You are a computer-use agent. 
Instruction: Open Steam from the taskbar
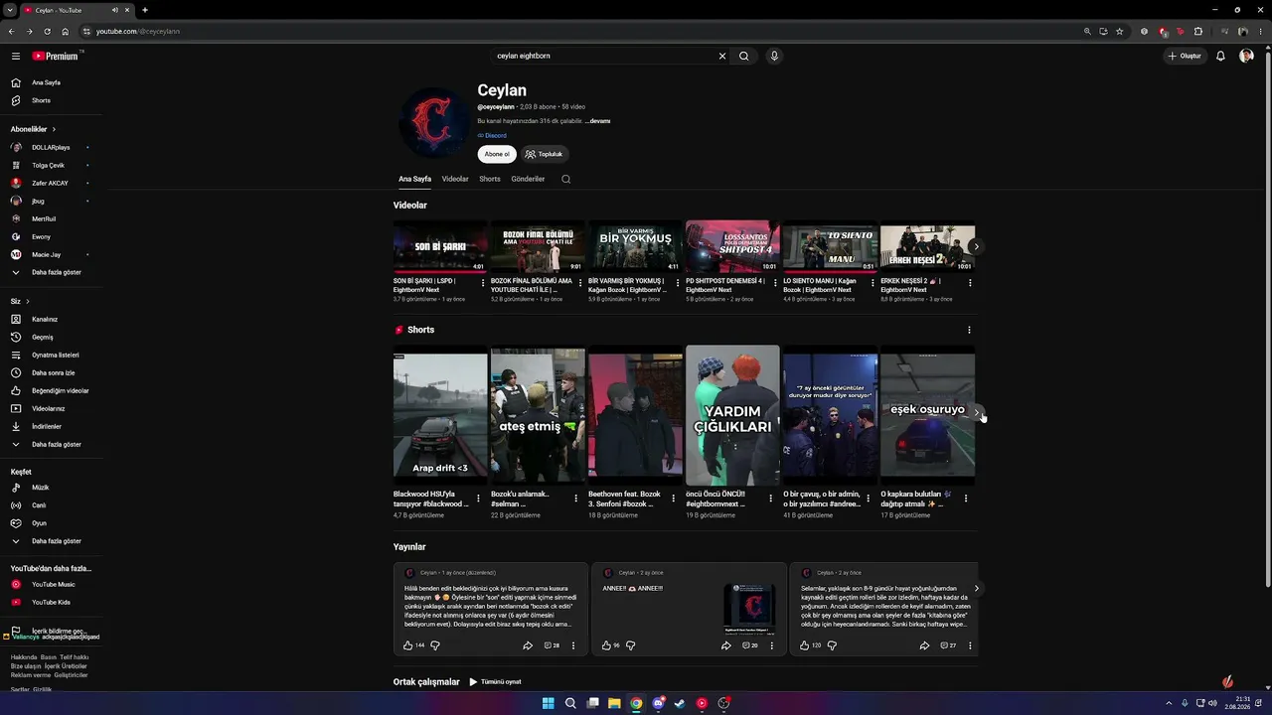click(x=680, y=703)
